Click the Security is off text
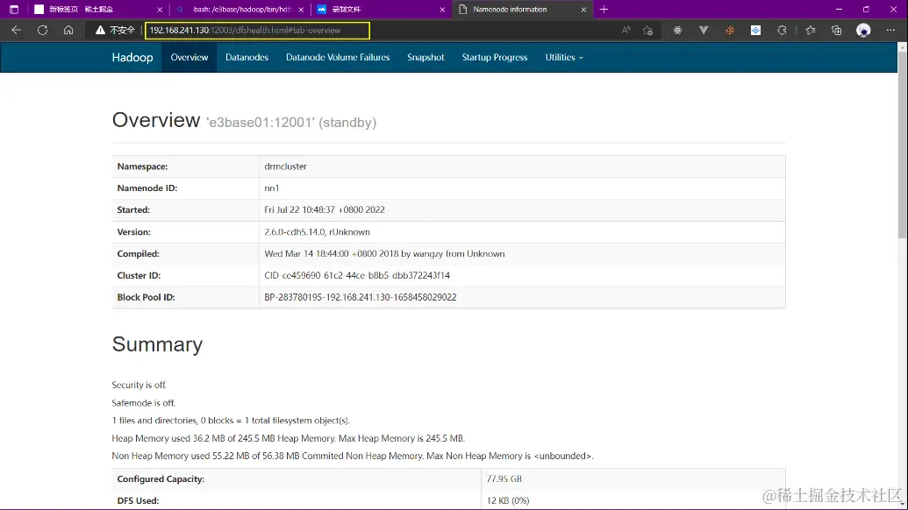 pyautogui.click(x=139, y=385)
